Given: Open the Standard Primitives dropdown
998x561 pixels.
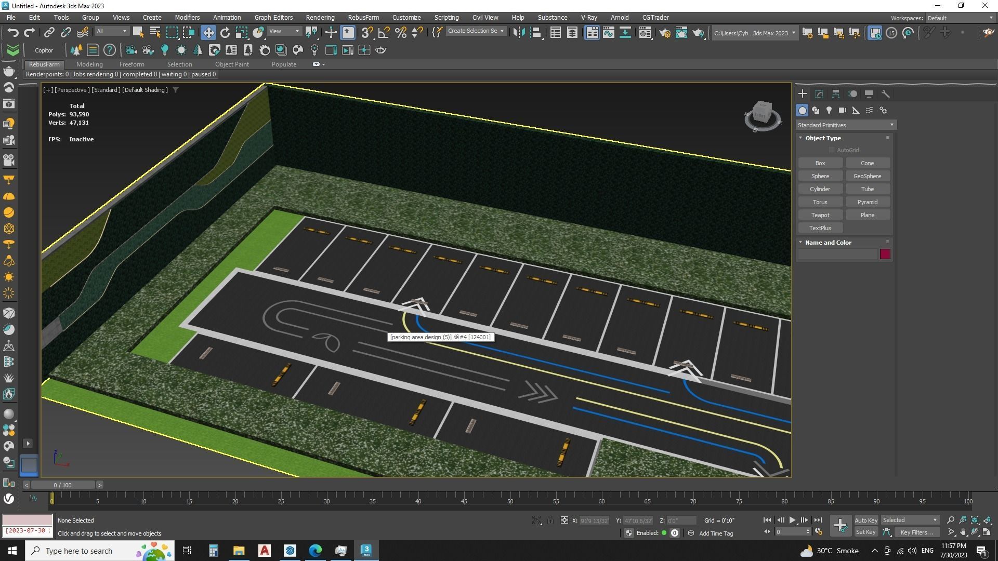Looking at the screenshot, I should coord(845,125).
